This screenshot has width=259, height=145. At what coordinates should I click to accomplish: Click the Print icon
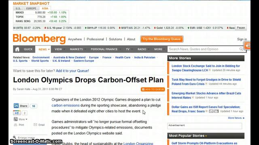click(15, 125)
